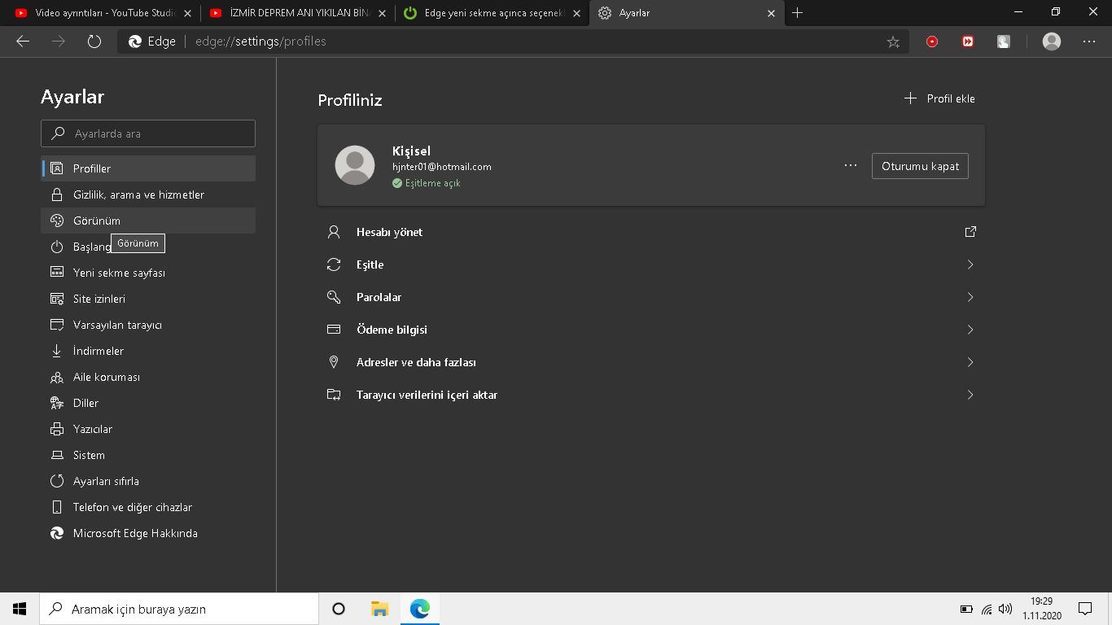Open the Parolalar passwords row
The image size is (1112, 625).
click(x=651, y=297)
